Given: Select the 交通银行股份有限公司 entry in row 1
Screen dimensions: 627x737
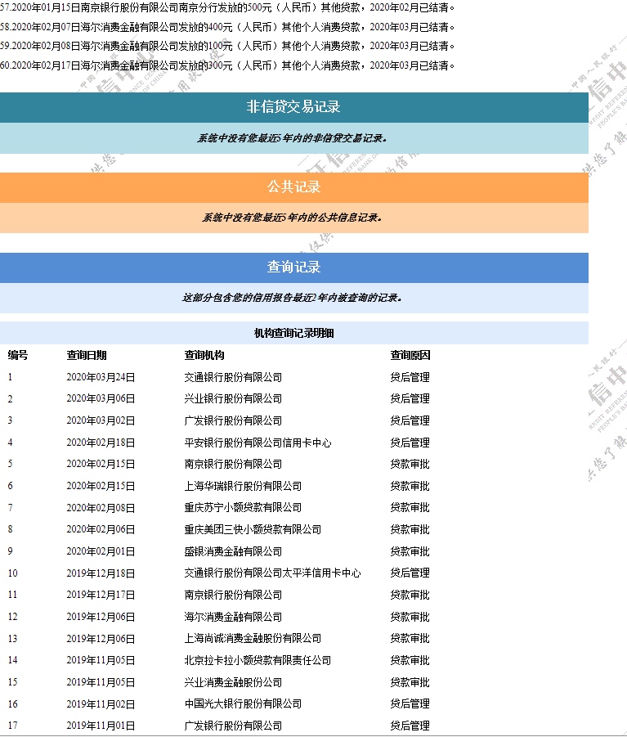Looking at the screenshot, I should [x=233, y=377].
